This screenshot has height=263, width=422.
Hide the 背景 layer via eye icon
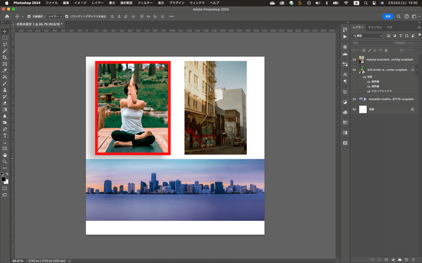(354, 109)
